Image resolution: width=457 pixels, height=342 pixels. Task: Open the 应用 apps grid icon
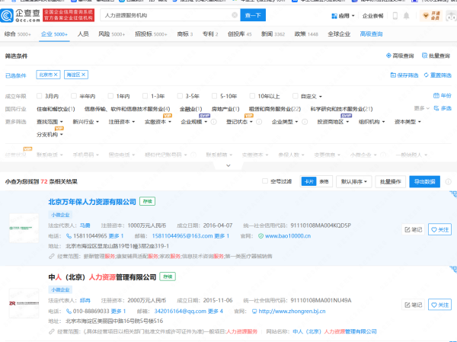pyautogui.click(x=334, y=16)
